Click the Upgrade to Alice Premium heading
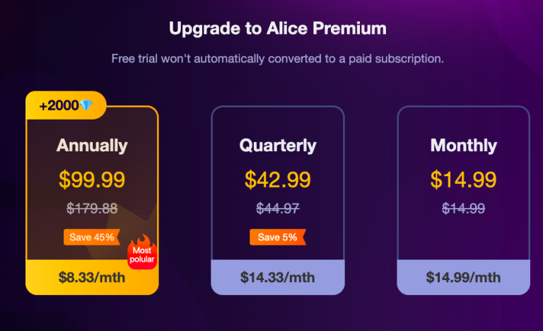 278,29
